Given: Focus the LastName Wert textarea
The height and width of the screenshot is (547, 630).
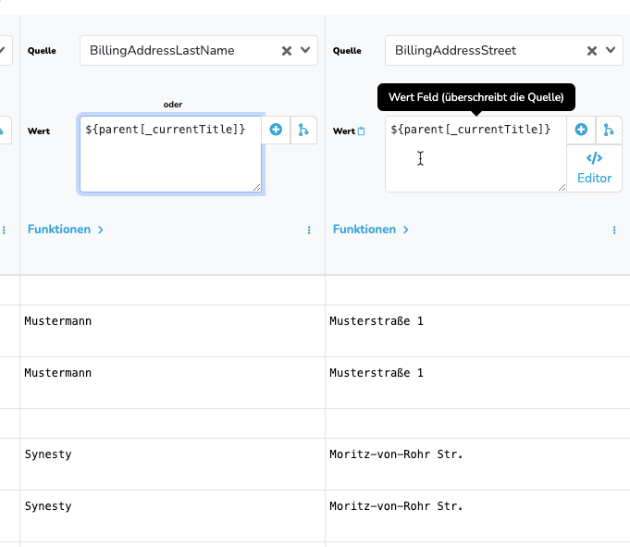Looking at the screenshot, I should [x=171, y=154].
